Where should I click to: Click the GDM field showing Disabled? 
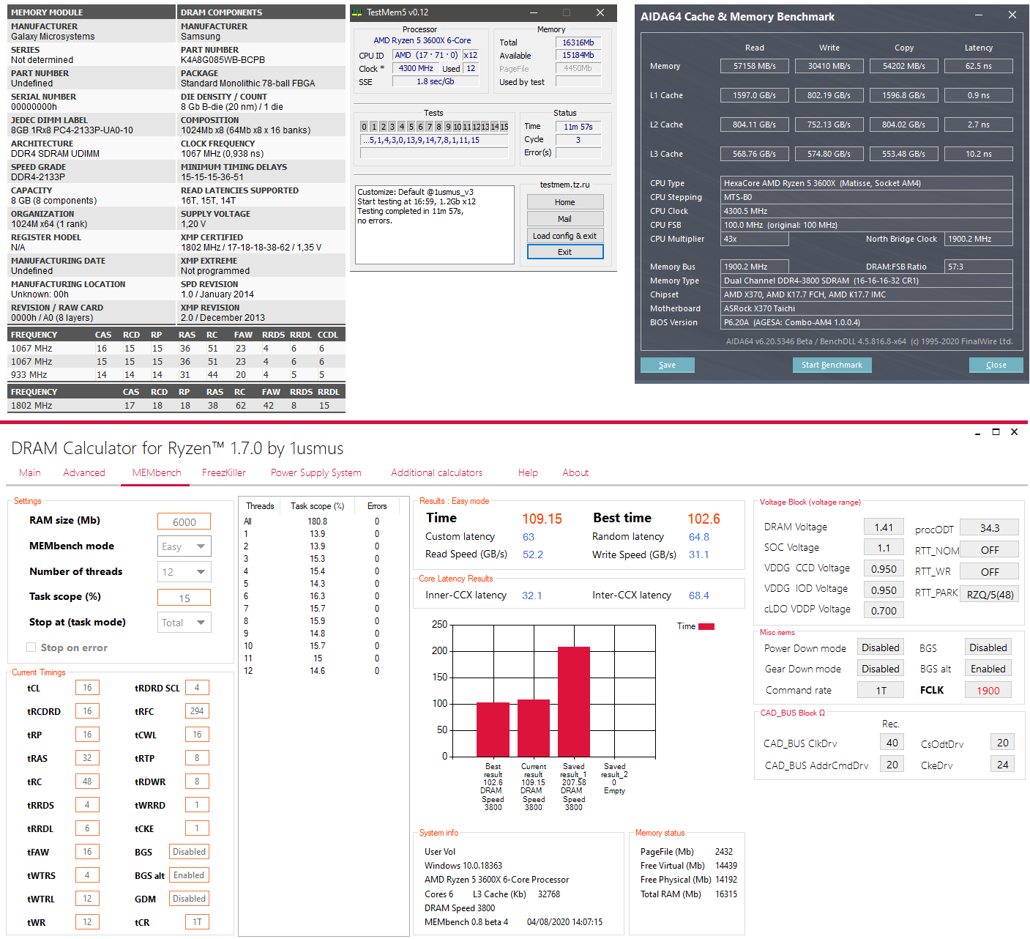(x=190, y=899)
